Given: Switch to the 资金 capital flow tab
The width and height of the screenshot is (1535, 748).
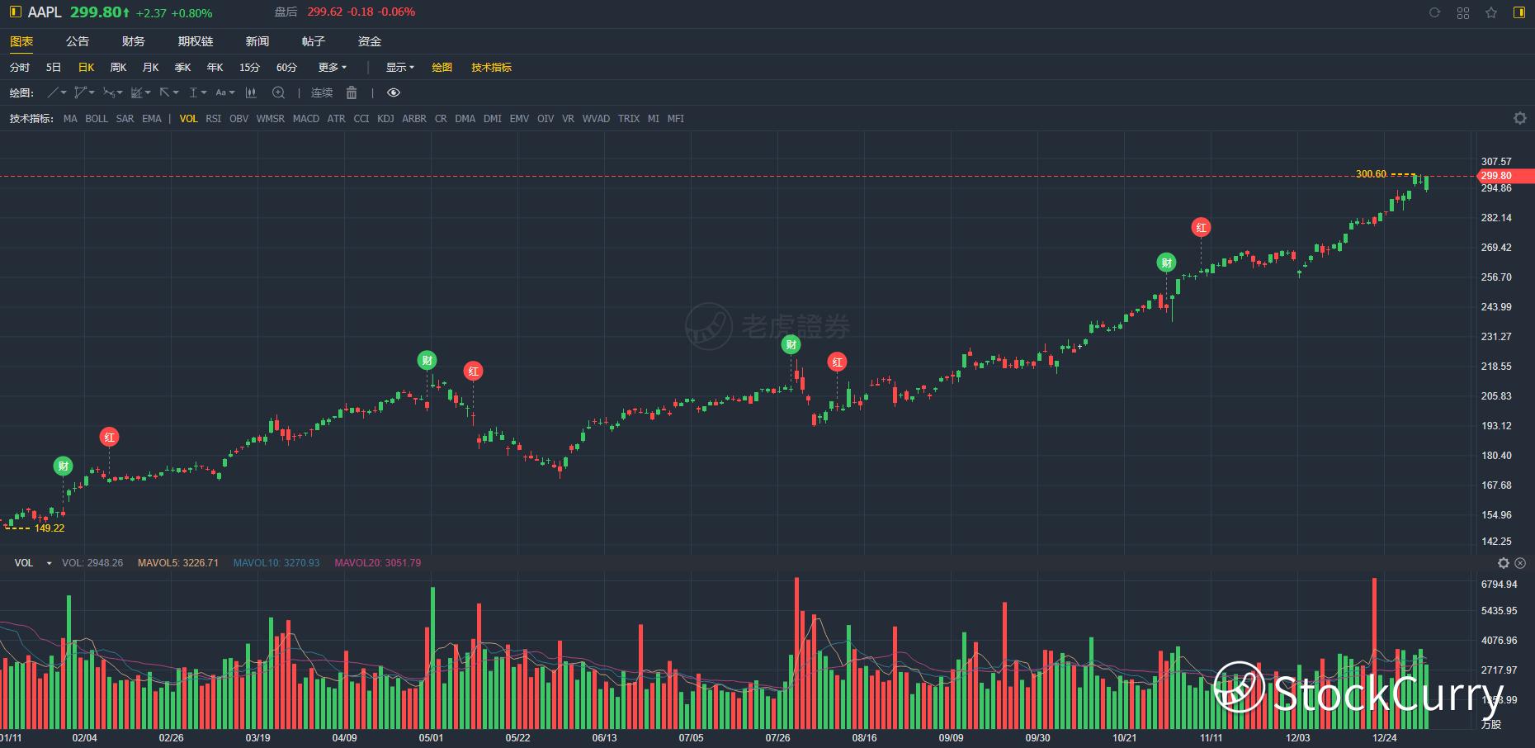Looking at the screenshot, I should (x=370, y=41).
